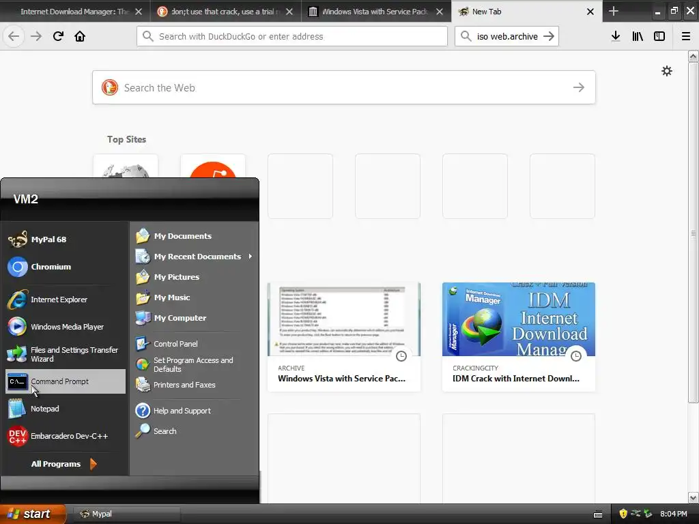Close the Internet Download Manager tab

click(x=139, y=12)
